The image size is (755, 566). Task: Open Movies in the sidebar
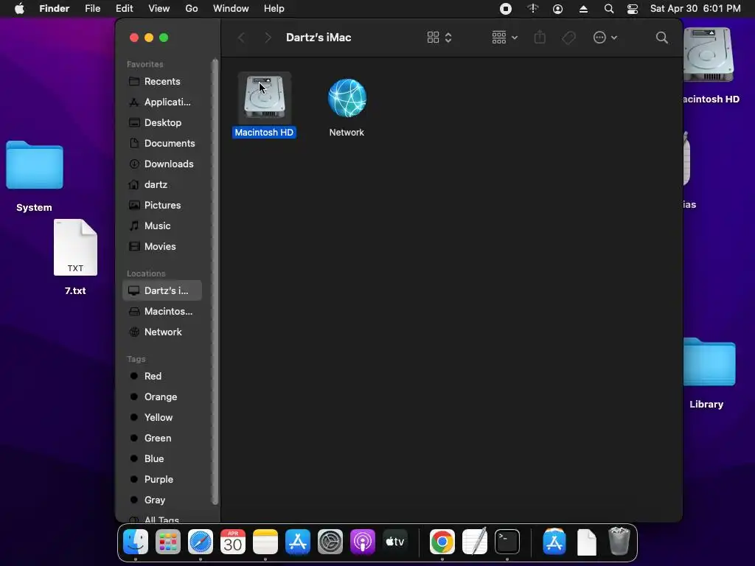point(161,246)
